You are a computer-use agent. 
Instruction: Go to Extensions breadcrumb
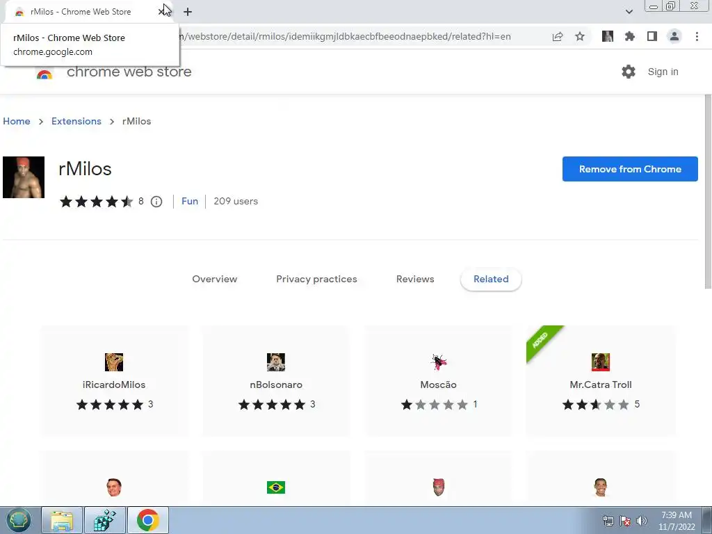76,121
